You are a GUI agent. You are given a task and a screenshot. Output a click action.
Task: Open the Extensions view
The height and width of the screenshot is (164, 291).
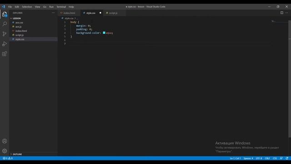coord(5,54)
